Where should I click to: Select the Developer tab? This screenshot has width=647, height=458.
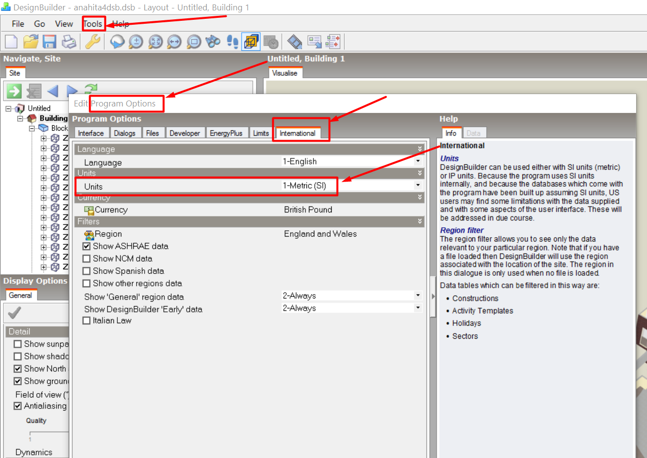(185, 133)
